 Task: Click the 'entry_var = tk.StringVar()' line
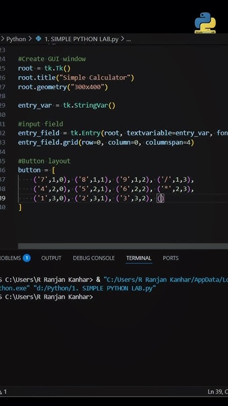[66, 105]
